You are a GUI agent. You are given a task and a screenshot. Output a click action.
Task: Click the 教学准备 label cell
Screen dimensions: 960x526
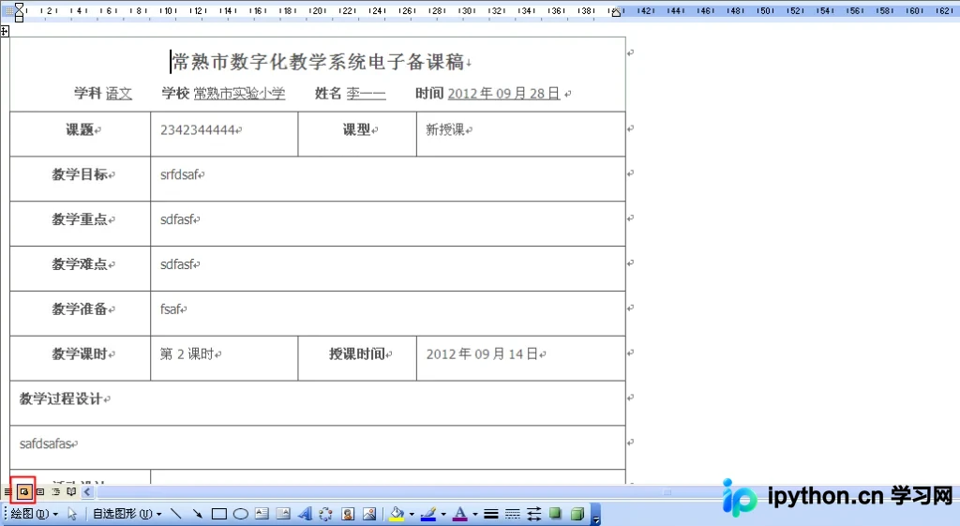[x=81, y=313]
